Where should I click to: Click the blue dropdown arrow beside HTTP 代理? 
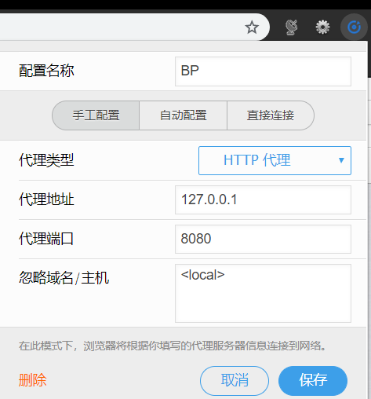(x=341, y=160)
